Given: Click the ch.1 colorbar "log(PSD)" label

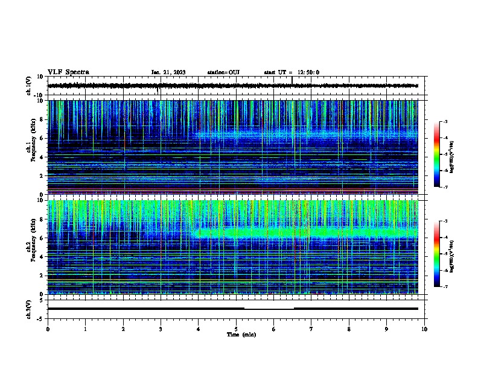Looking at the screenshot, I should tap(451, 157).
